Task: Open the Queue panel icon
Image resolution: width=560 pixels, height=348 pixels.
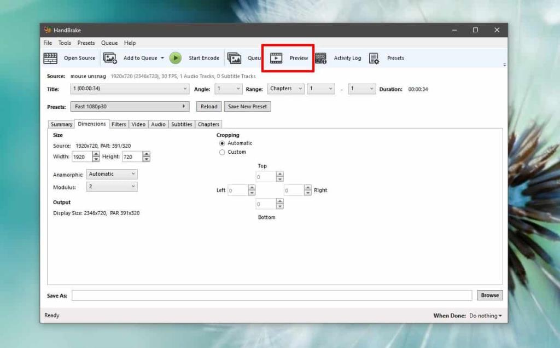Action: 235,57
